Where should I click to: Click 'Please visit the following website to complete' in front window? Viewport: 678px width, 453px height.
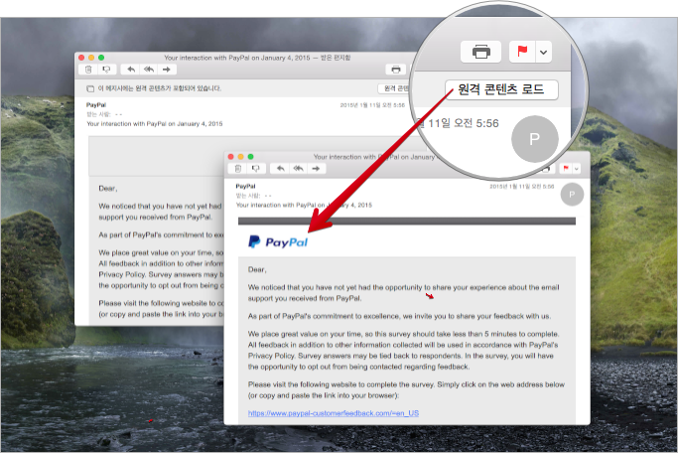pyautogui.click(x=406, y=384)
